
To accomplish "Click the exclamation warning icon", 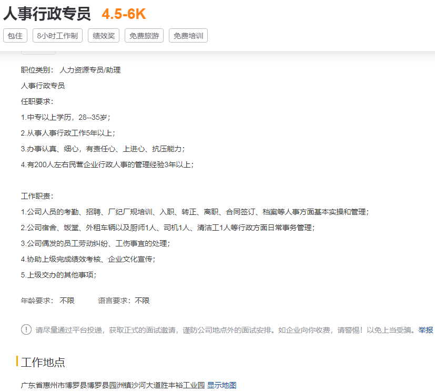I will coord(26,329).
